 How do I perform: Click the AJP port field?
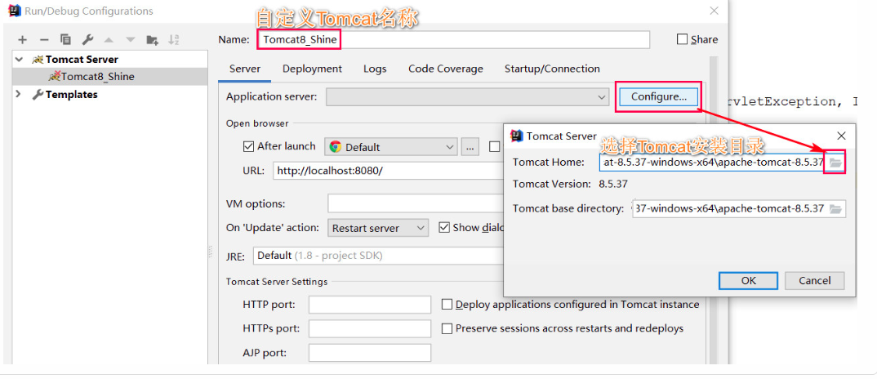click(x=370, y=353)
